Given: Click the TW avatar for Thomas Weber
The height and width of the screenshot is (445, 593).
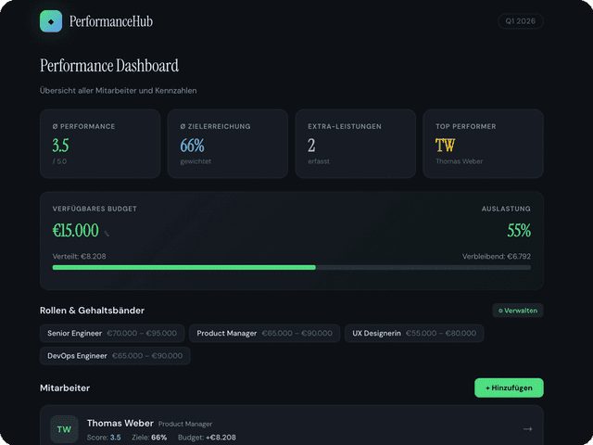Looking at the screenshot, I should (x=64, y=429).
